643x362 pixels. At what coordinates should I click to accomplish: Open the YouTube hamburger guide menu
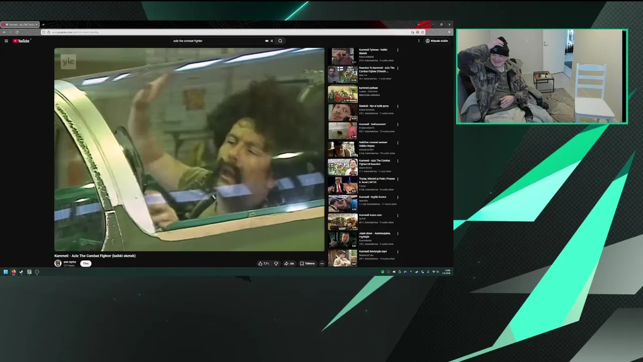coord(6,41)
